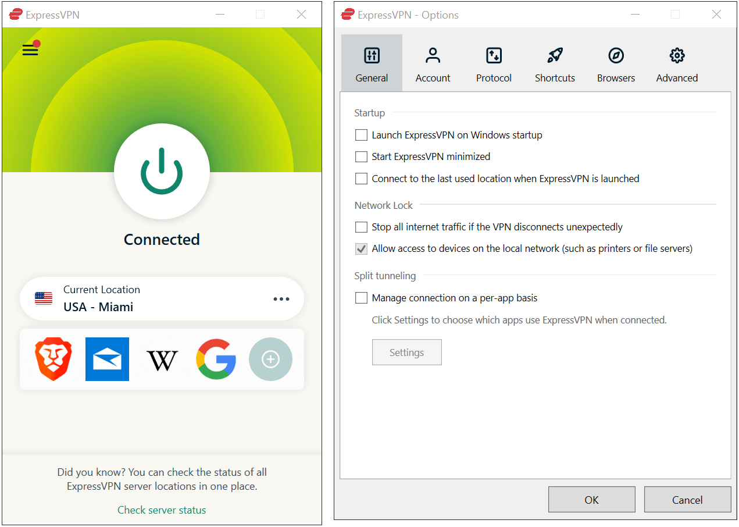Viewport: 739px width, 527px height.
Task: Launch the Mail app shortcut
Action: pos(107,359)
